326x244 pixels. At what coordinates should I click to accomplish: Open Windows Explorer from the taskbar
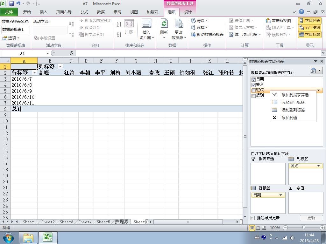click(x=28, y=238)
